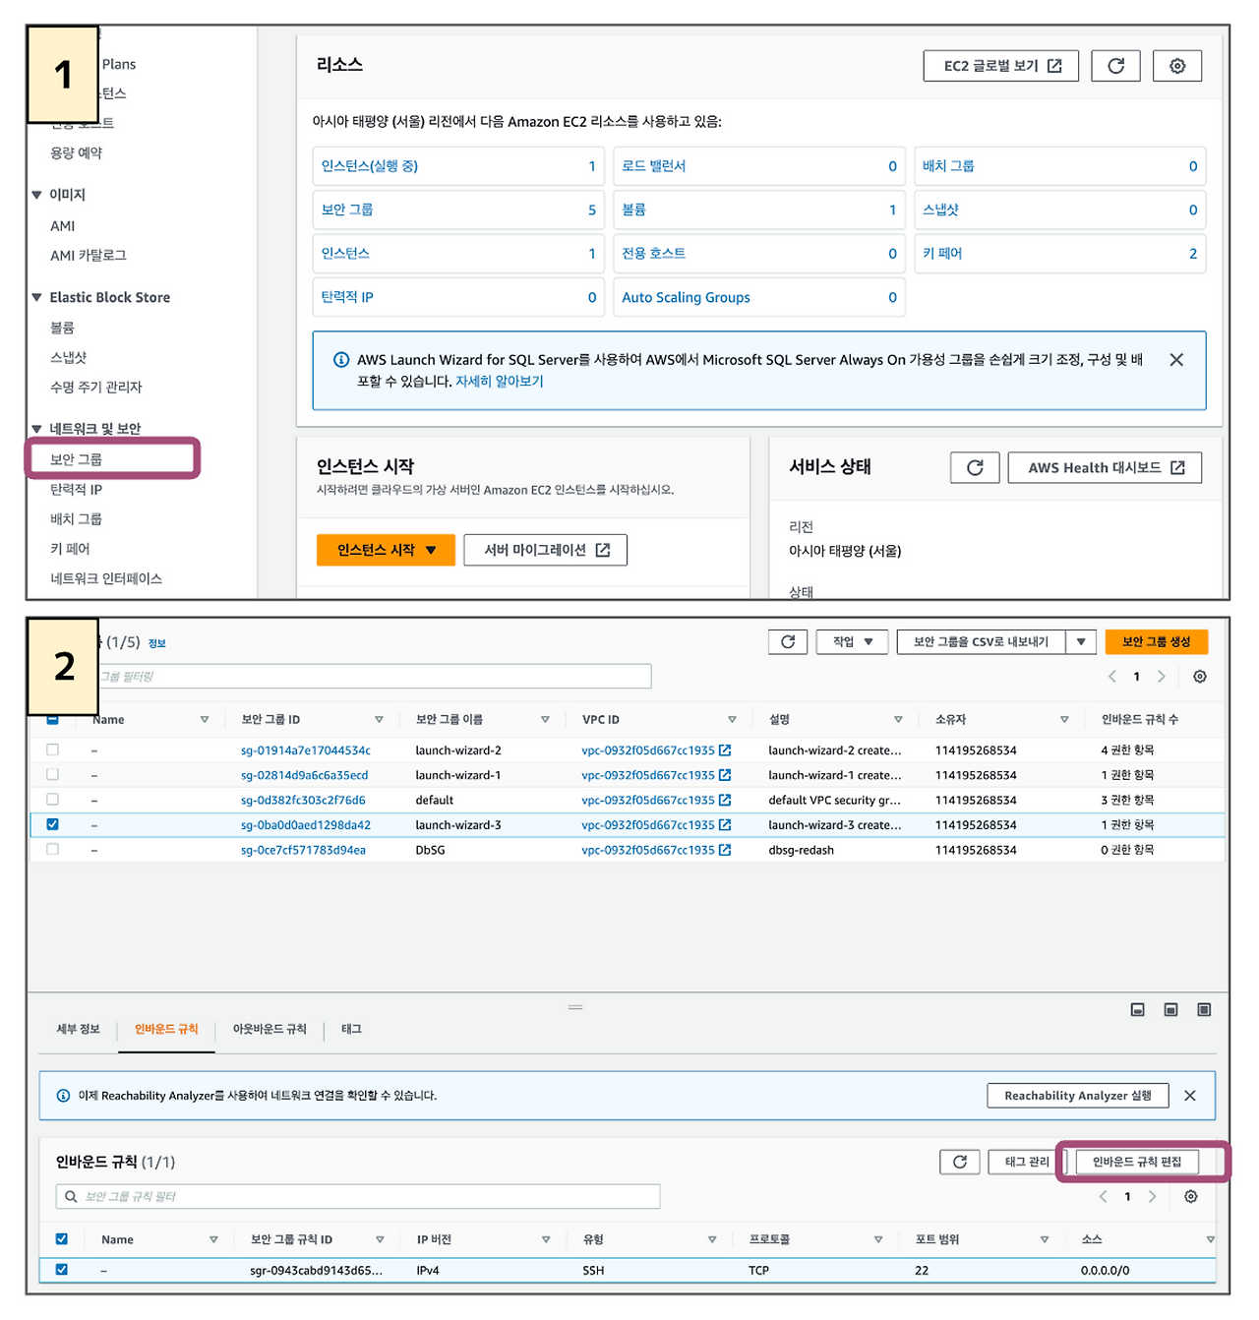Sort security groups by 보안 그룹 이름 column arrow
The image size is (1259, 1320).
click(545, 720)
